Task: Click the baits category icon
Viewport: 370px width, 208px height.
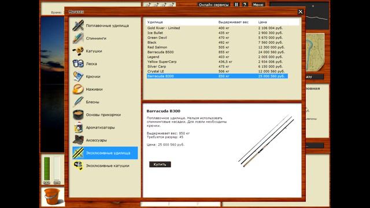Action: tap(78, 89)
